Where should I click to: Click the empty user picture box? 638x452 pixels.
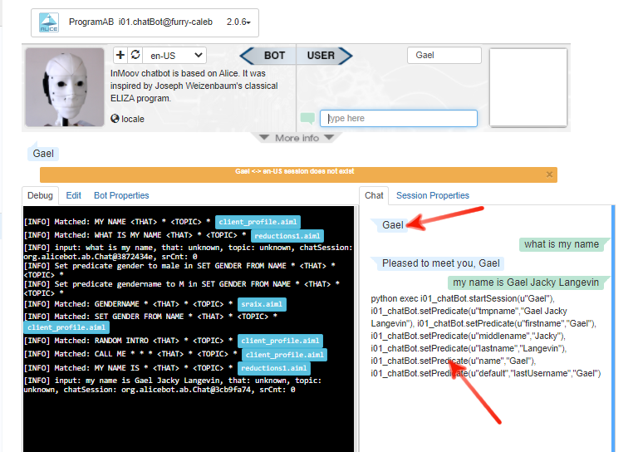tap(528, 87)
